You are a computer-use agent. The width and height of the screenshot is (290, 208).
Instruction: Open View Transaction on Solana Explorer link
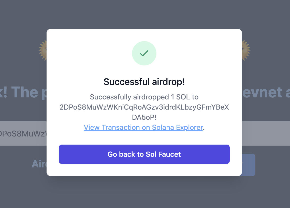(143, 127)
